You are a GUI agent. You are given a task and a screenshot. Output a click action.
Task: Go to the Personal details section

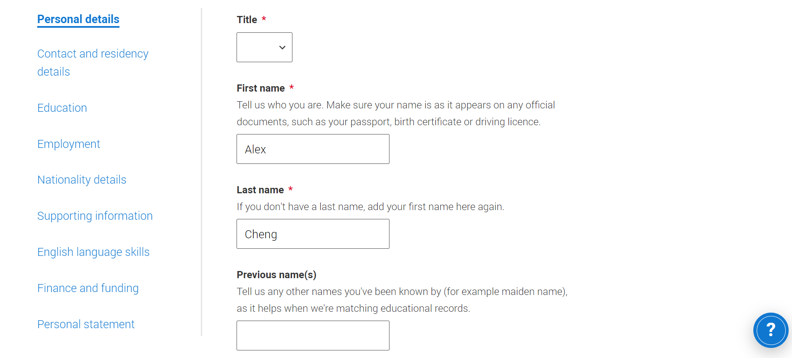[x=78, y=19]
